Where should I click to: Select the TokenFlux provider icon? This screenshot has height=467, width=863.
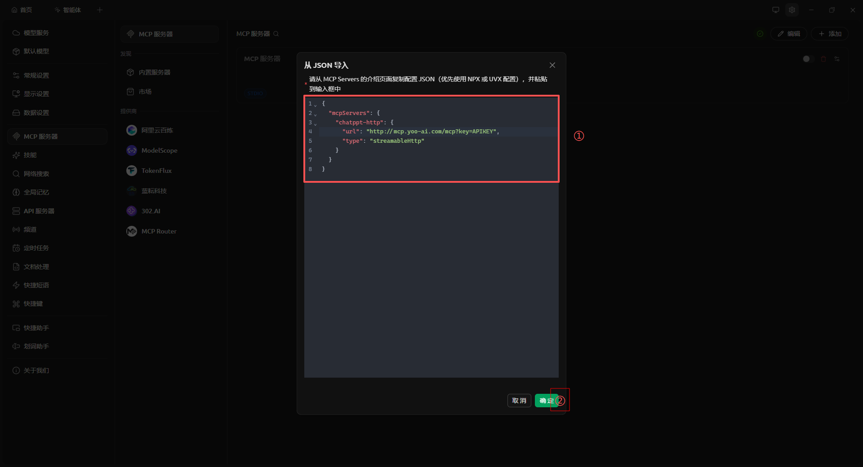132,171
